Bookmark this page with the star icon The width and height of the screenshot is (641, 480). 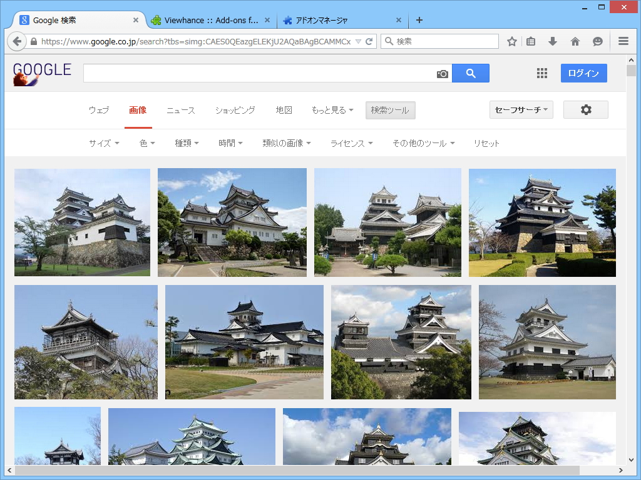[512, 41]
